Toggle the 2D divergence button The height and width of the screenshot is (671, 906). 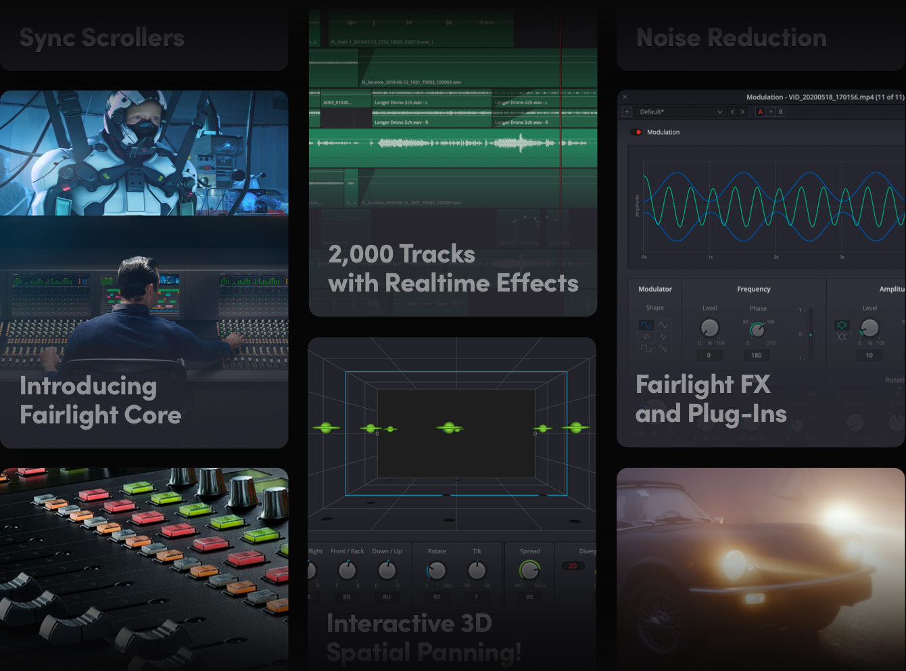click(x=573, y=566)
